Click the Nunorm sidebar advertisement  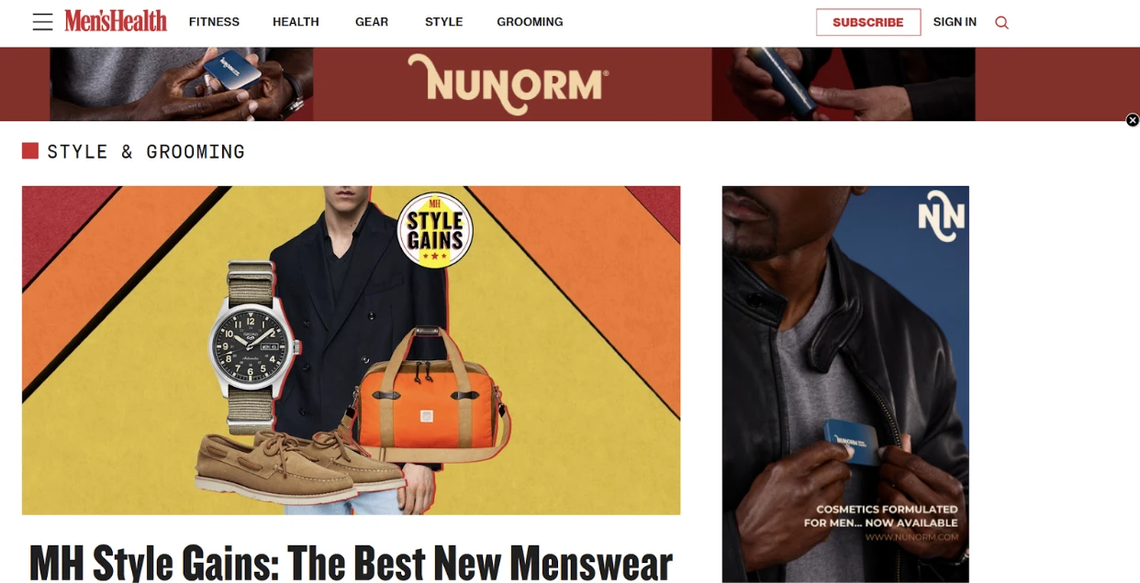point(845,384)
